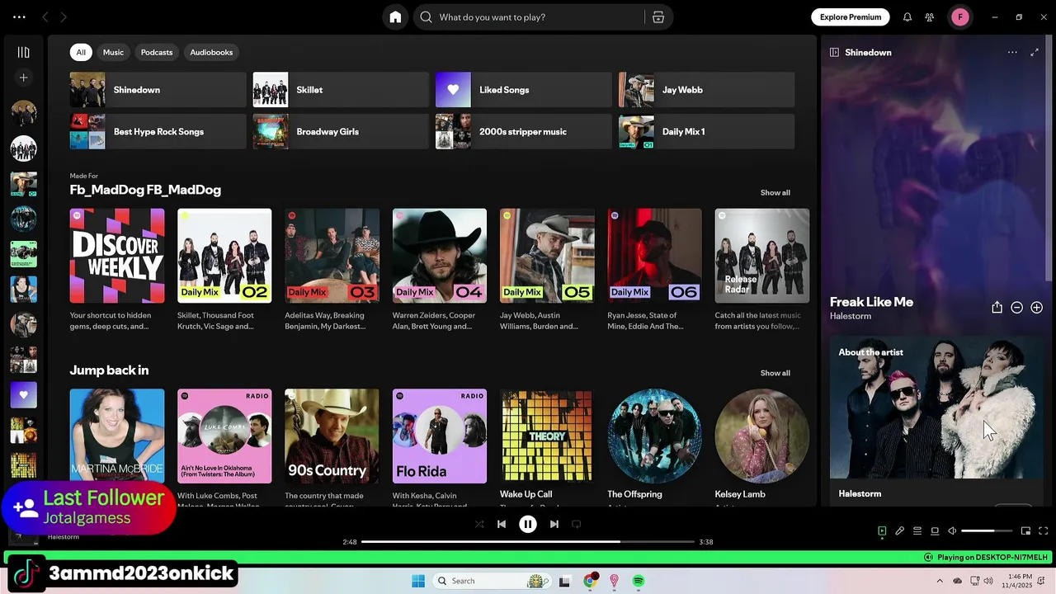Open the Shinedown shortcut tile
This screenshot has width=1056, height=594.
point(158,90)
